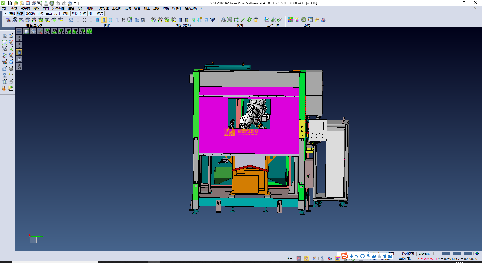Click the LAYER0 label in status bar
The height and width of the screenshot is (263, 482).
click(x=424, y=254)
